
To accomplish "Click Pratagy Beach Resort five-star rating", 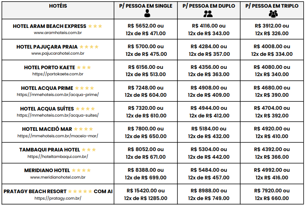I will click(x=80, y=191).
